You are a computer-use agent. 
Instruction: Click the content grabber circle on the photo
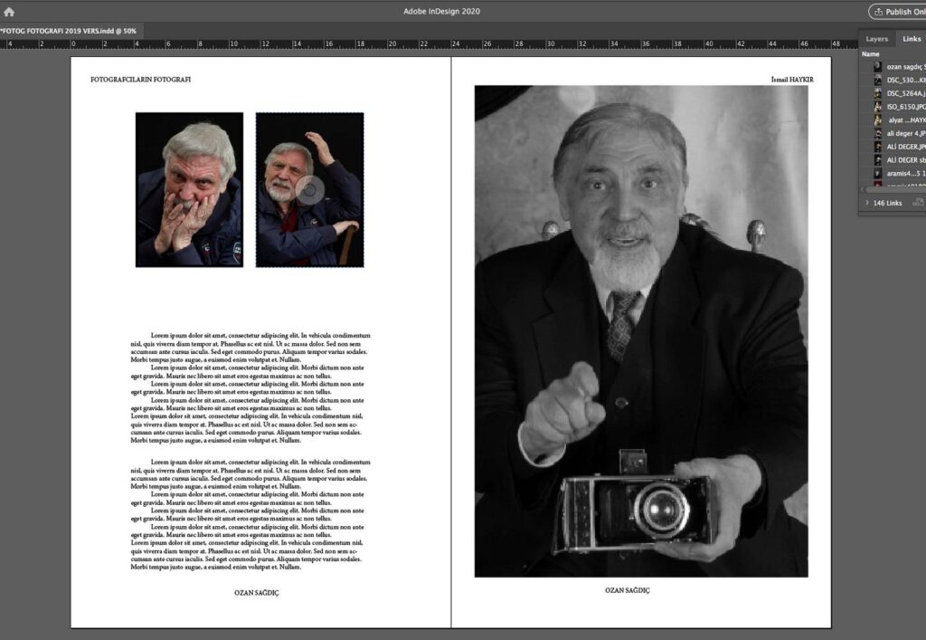tap(309, 190)
